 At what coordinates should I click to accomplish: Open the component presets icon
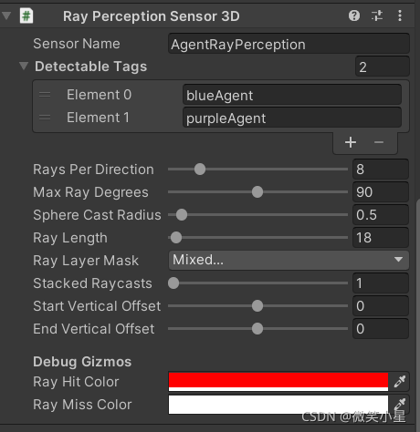point(377,15)
